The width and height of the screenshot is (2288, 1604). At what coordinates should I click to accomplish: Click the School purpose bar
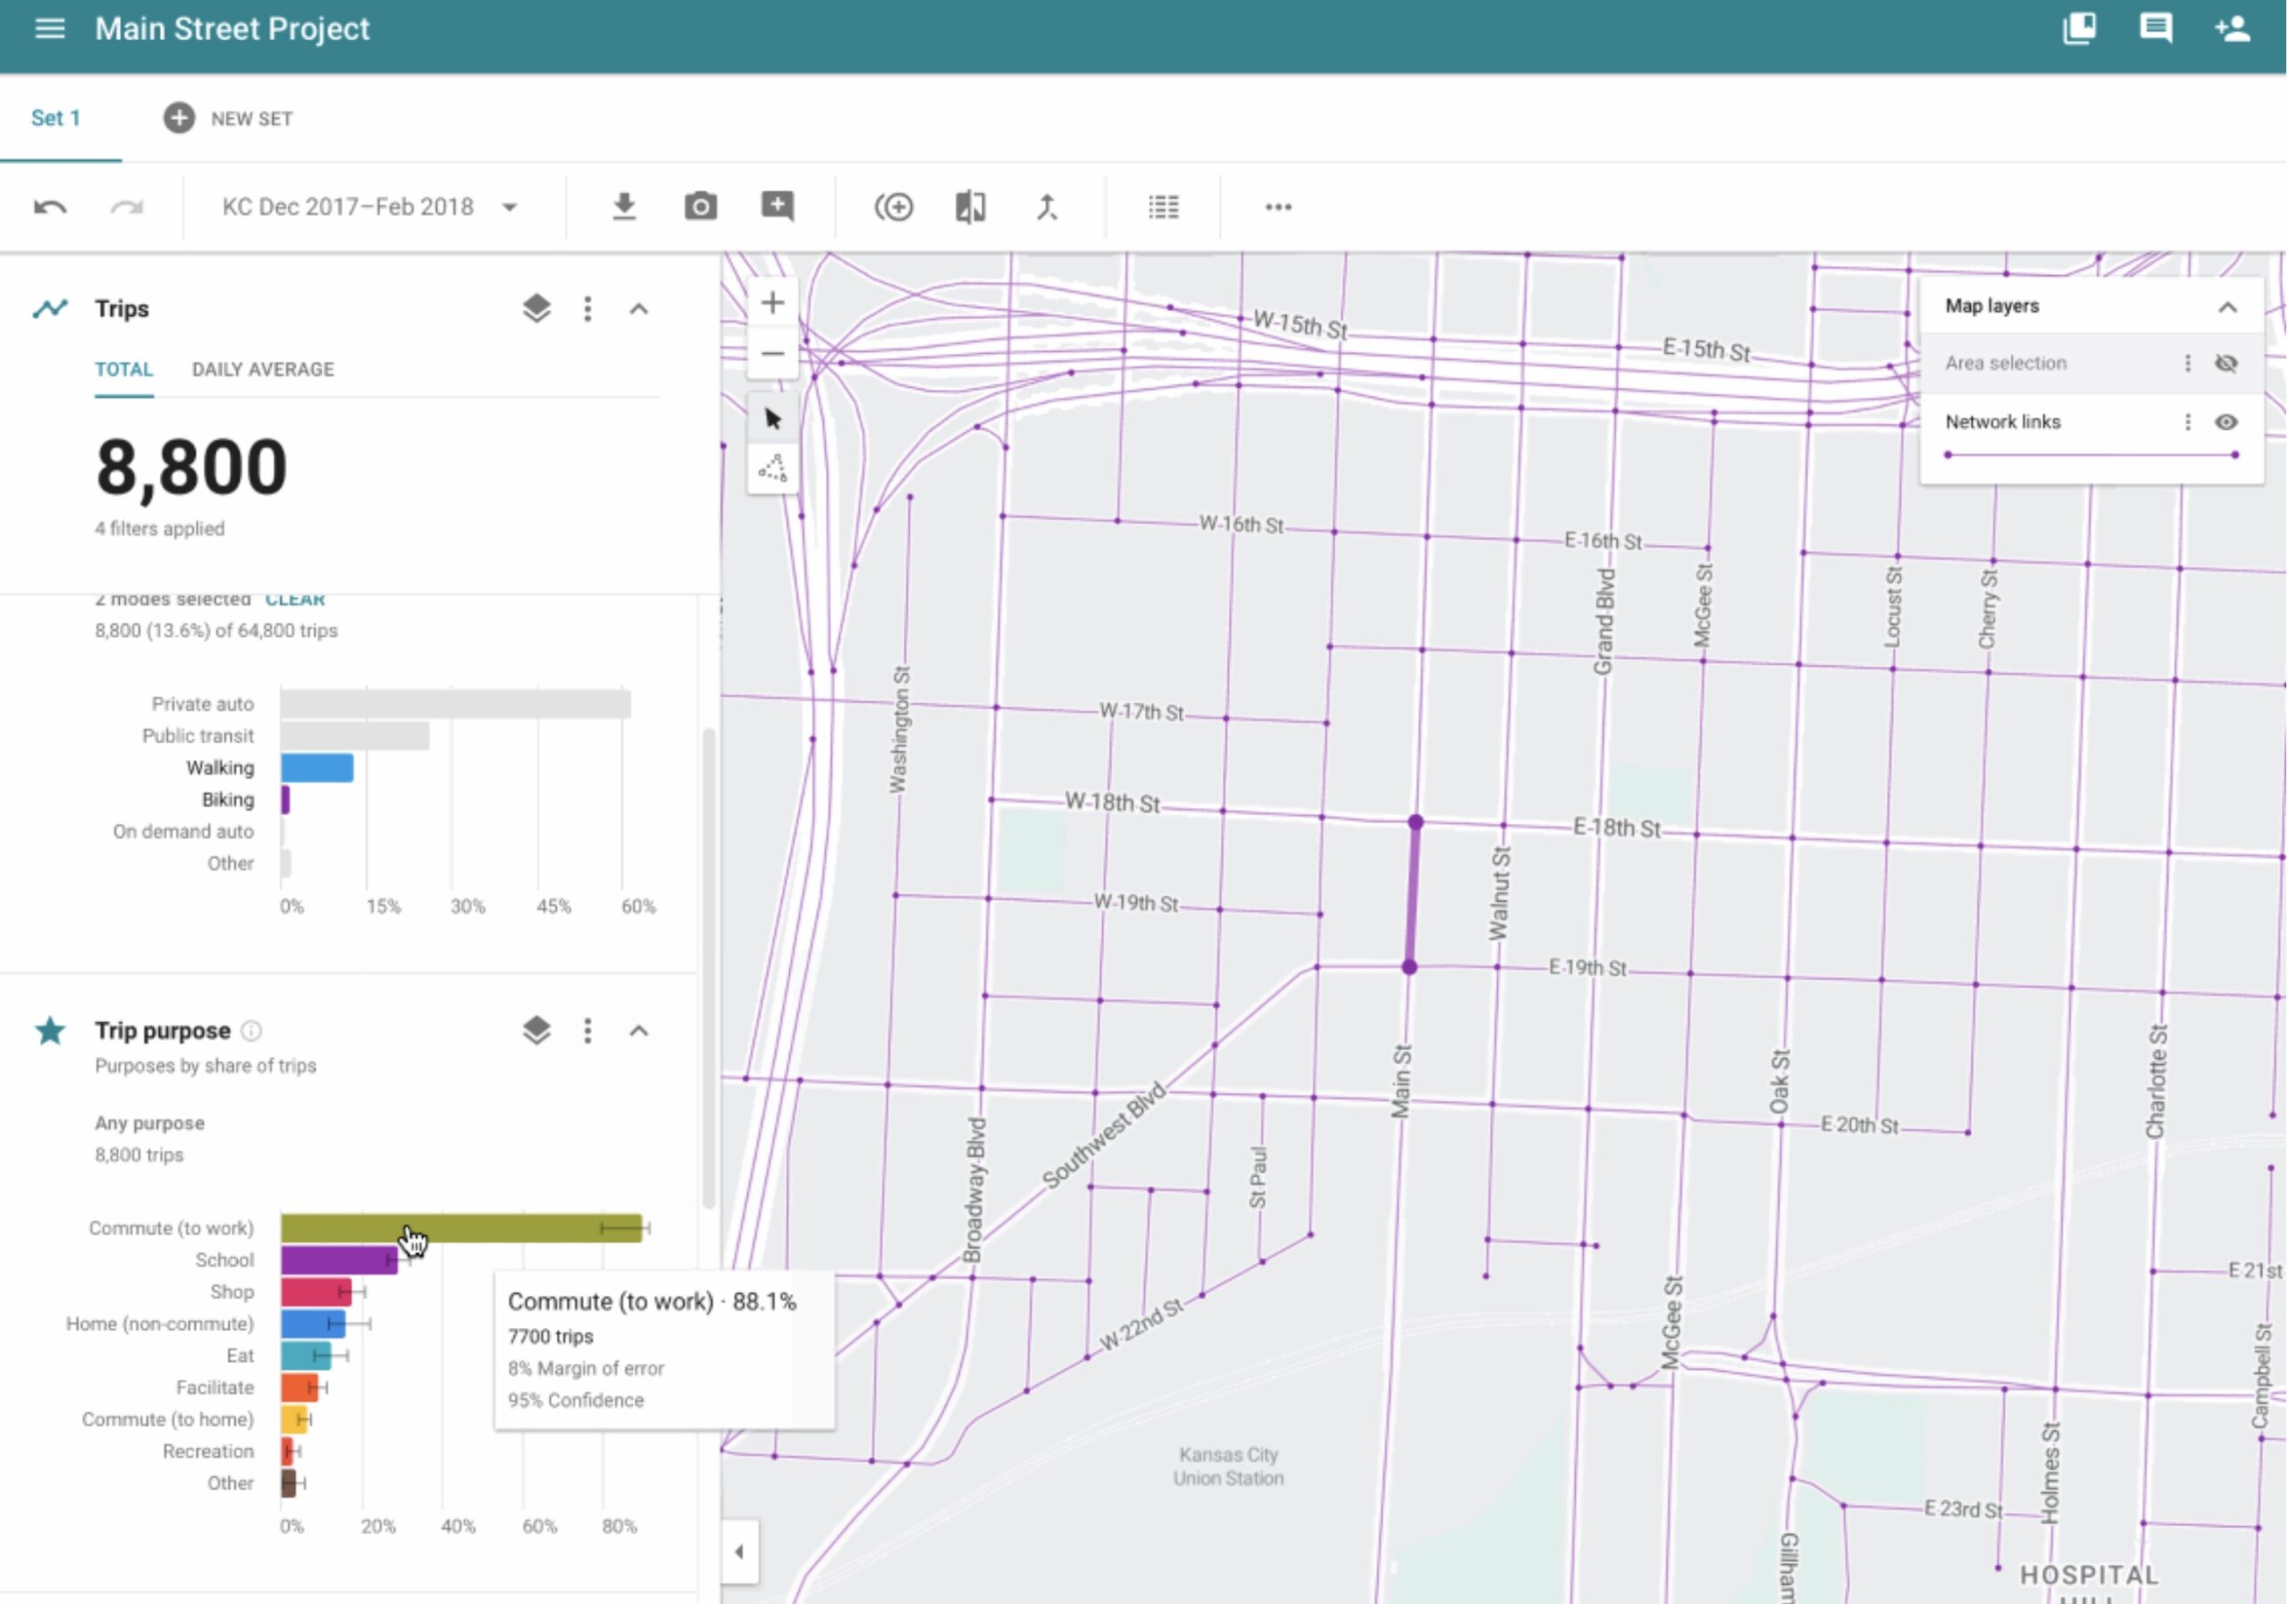(339, 1260)
